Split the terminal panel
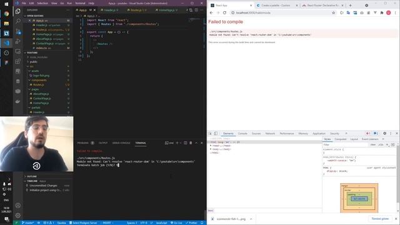The width and height of the screenshot is (400, 225). 186,143
